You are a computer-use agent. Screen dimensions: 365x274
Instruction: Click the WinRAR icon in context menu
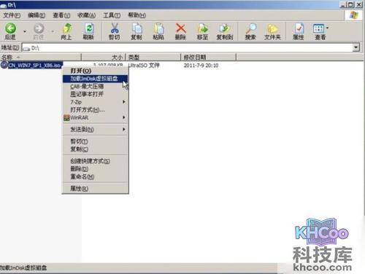coord(66,118)
